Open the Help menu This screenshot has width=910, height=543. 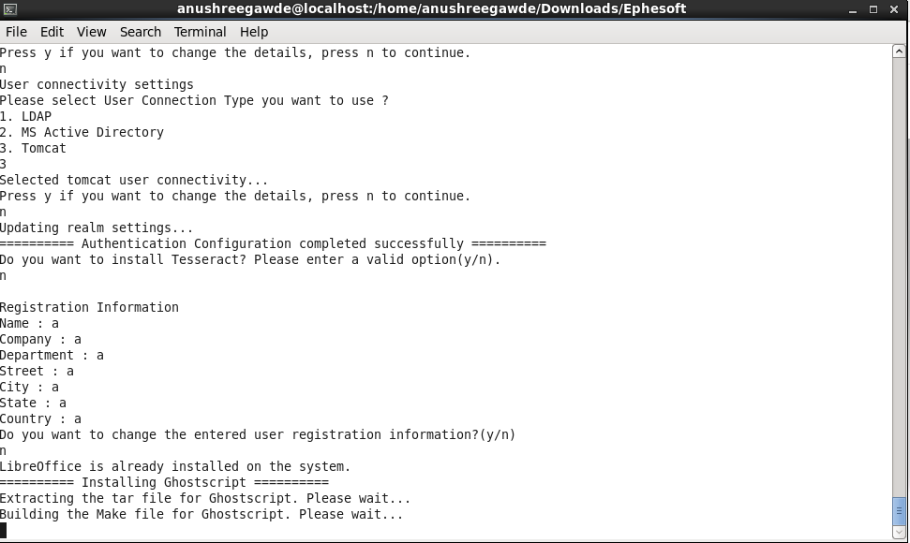coord(254,32)
